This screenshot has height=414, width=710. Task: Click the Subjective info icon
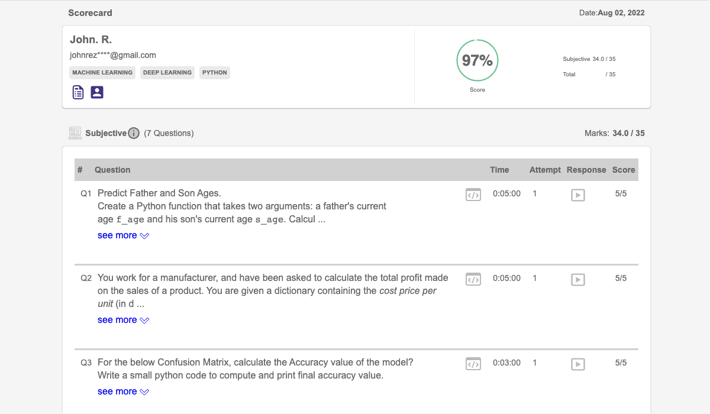pyautogui.click(x=134, y=133)
